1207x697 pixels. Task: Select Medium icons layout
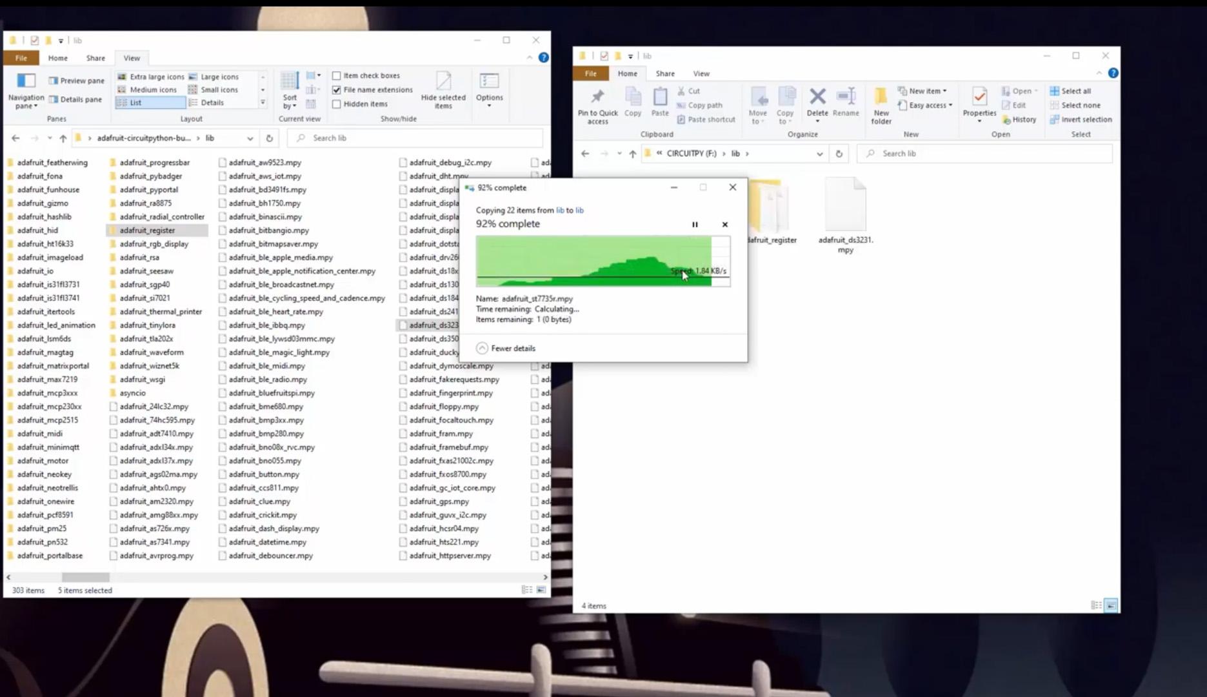click(x=147, y=90)
